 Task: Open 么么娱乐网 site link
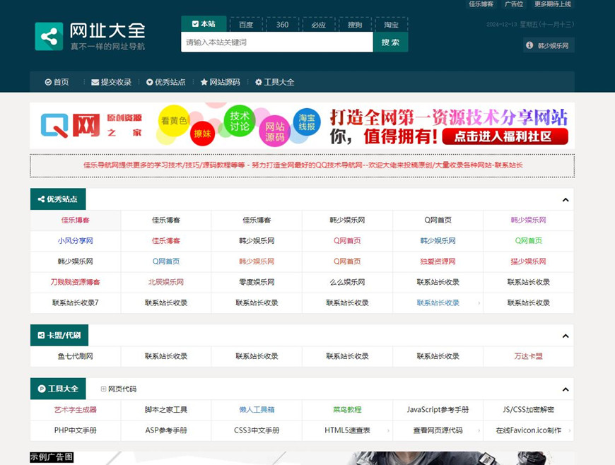point(347,282)
